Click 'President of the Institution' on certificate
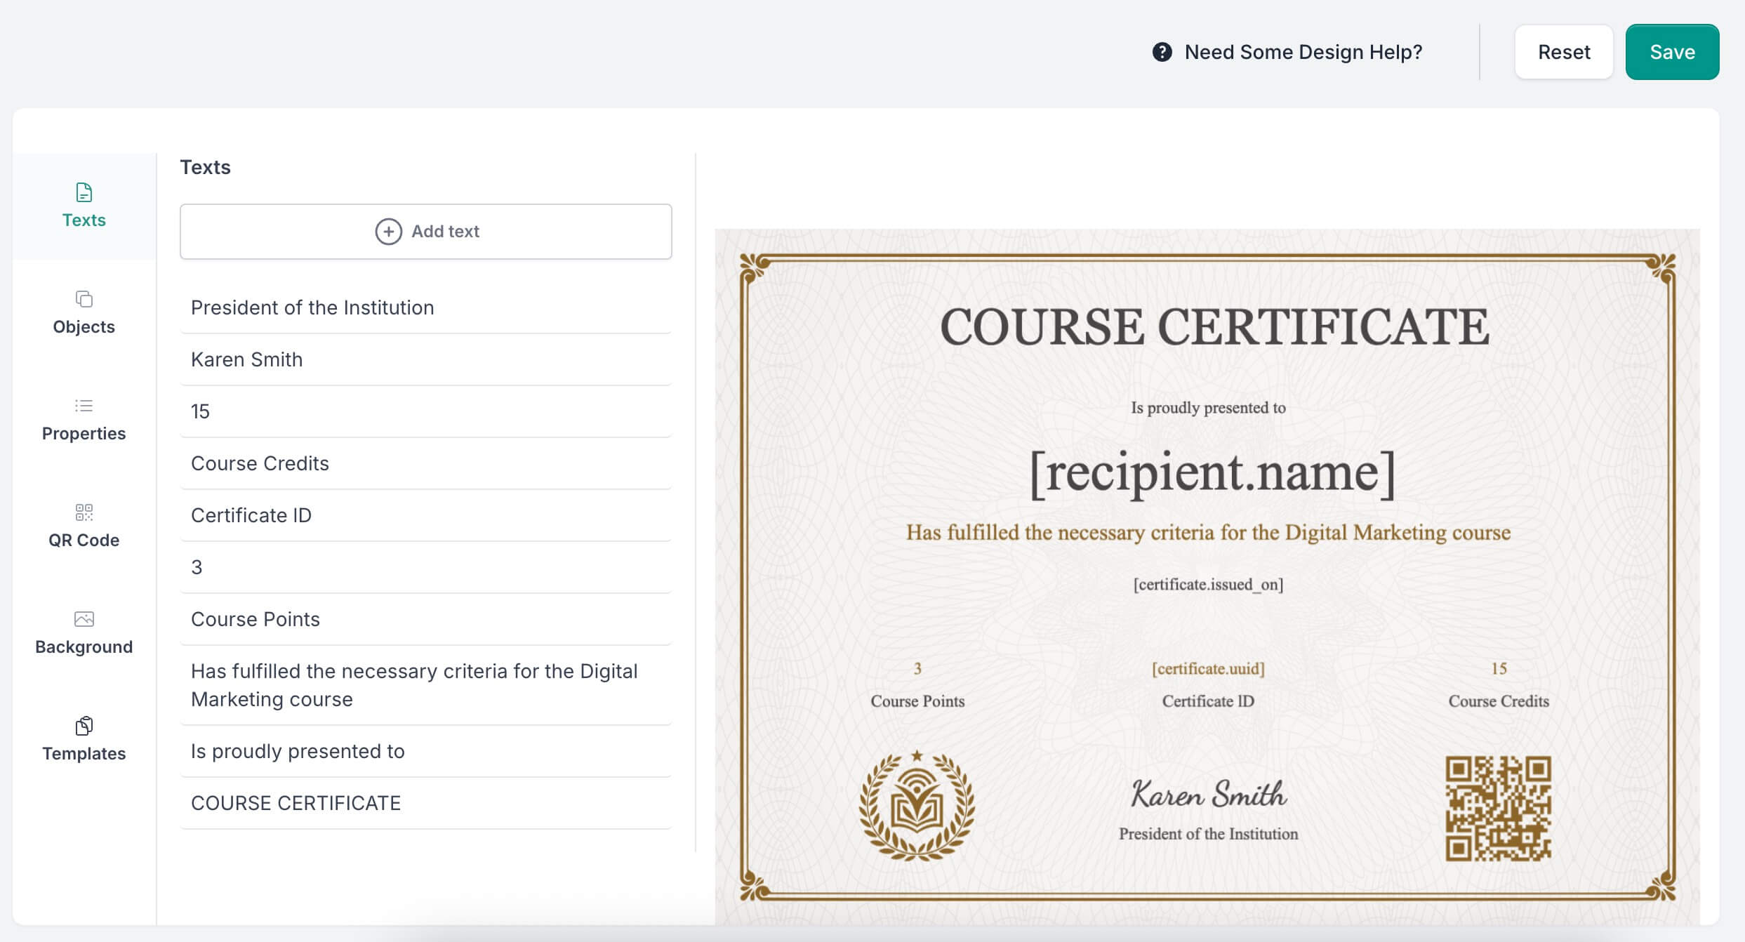Image resolution: width=1745 pixels, height=942 pixels. [1208, 834]
